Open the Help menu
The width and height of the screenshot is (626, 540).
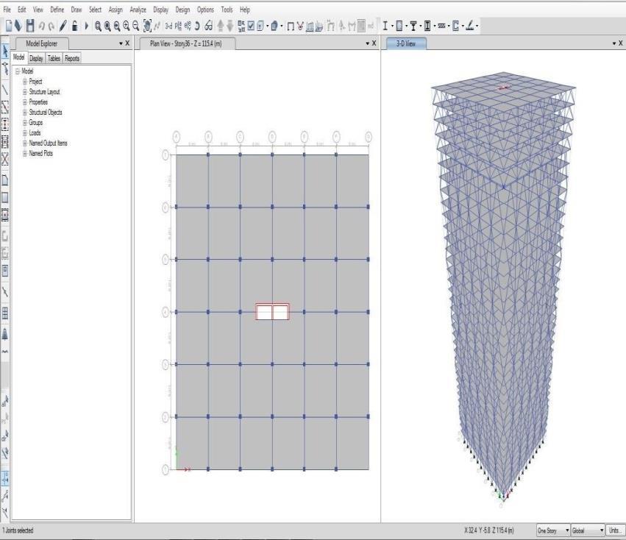click(245, 9)
